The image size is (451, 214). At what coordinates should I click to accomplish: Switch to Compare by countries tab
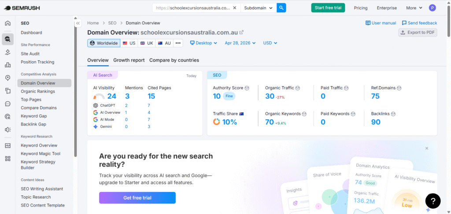(174, 60)
